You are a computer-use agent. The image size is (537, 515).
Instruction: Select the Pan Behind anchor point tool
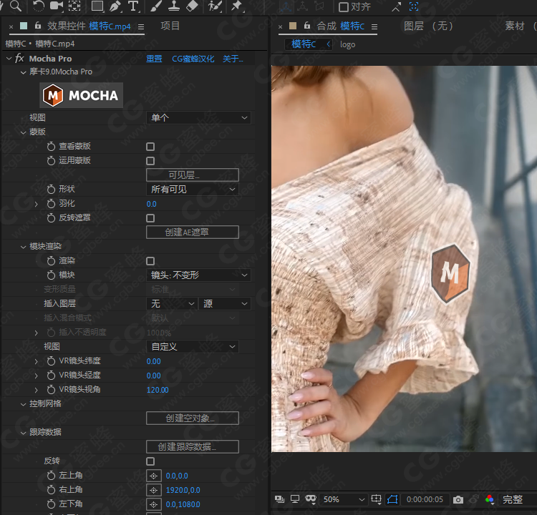[x=74, y=6]
